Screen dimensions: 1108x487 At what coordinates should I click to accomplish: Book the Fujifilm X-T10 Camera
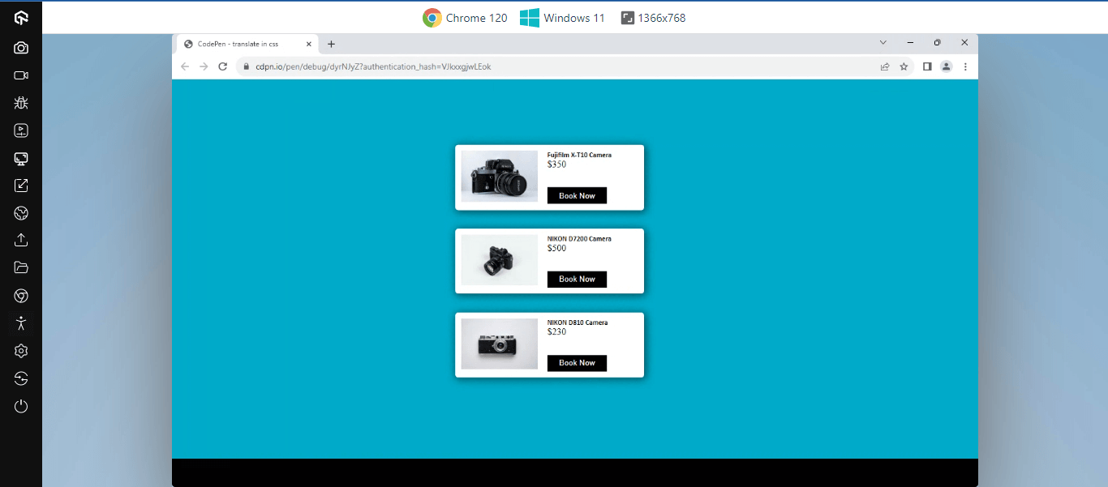[577, 195]
